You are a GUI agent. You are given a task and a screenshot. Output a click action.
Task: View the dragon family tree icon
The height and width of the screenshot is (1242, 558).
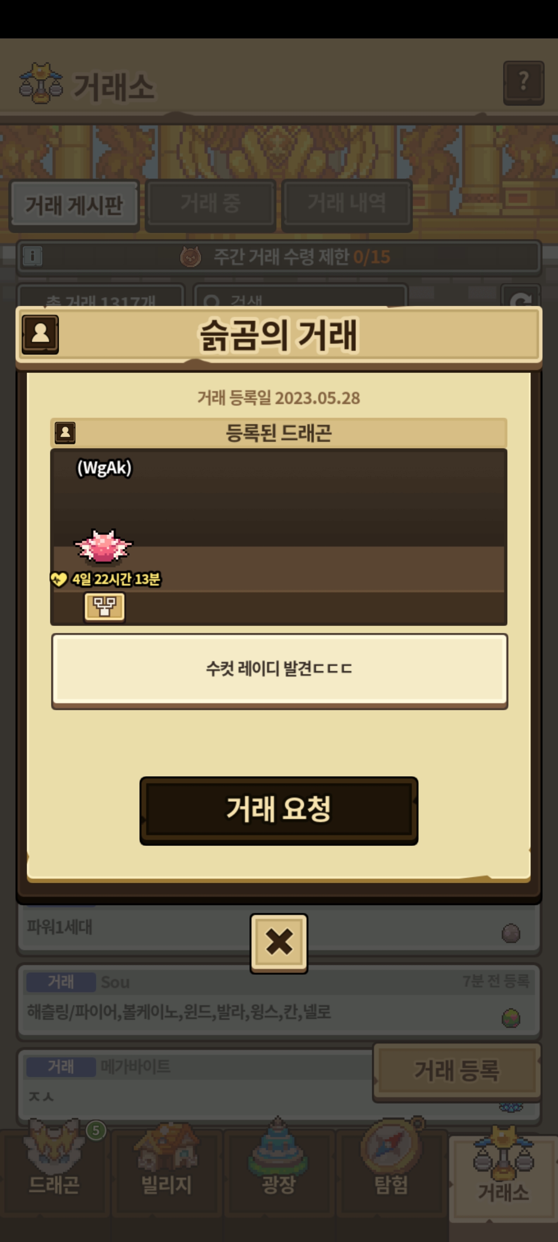105,607
